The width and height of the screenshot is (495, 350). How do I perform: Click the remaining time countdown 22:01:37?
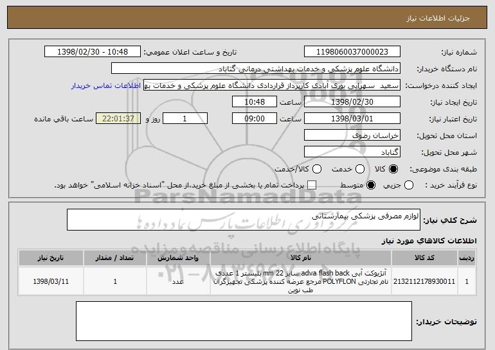(118, 119)
